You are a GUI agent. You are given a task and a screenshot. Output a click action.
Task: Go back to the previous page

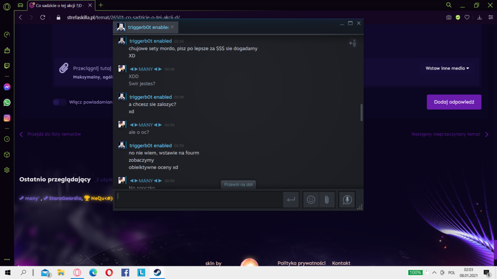(x=20, y=17)
